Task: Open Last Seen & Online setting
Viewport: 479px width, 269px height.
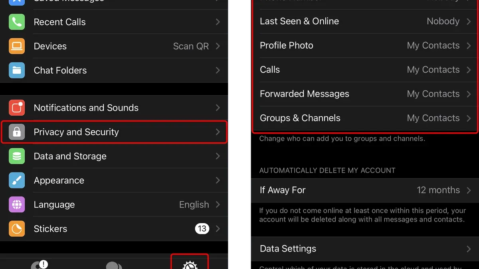Action: click(299, 21)
